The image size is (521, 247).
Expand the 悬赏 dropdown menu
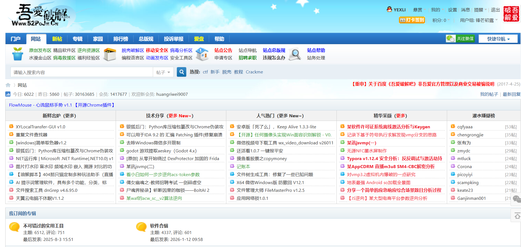[x=419, y=10]
